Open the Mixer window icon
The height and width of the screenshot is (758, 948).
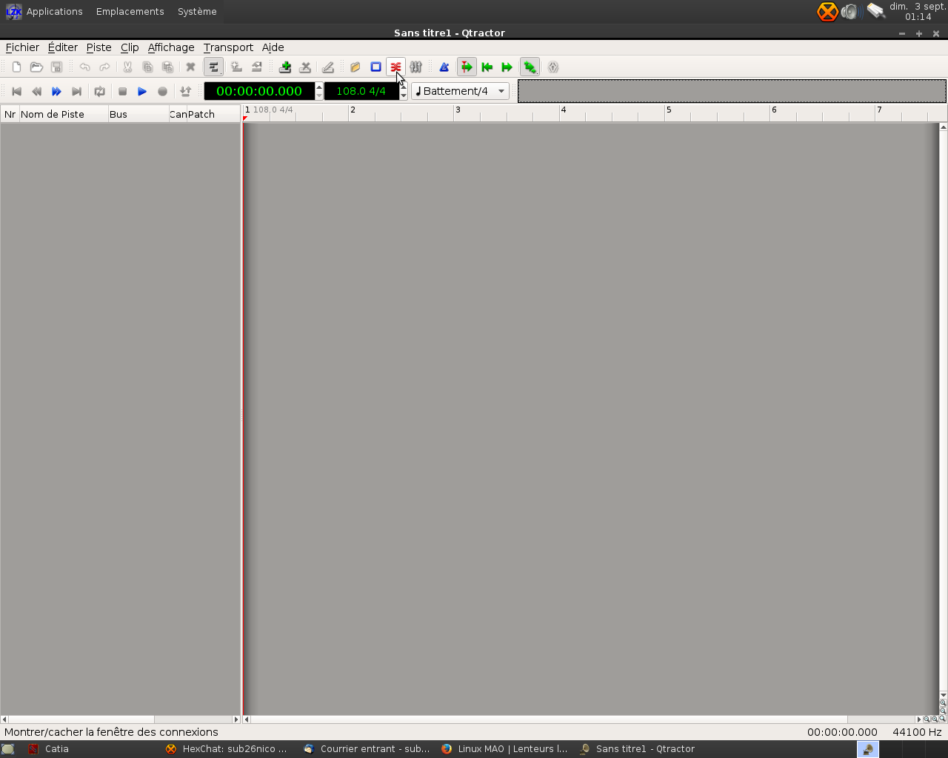416,67
